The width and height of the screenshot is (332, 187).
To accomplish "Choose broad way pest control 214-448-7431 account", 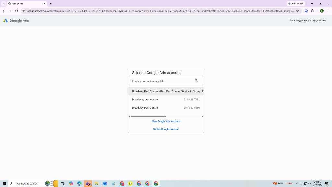I will tap(166, 99).
